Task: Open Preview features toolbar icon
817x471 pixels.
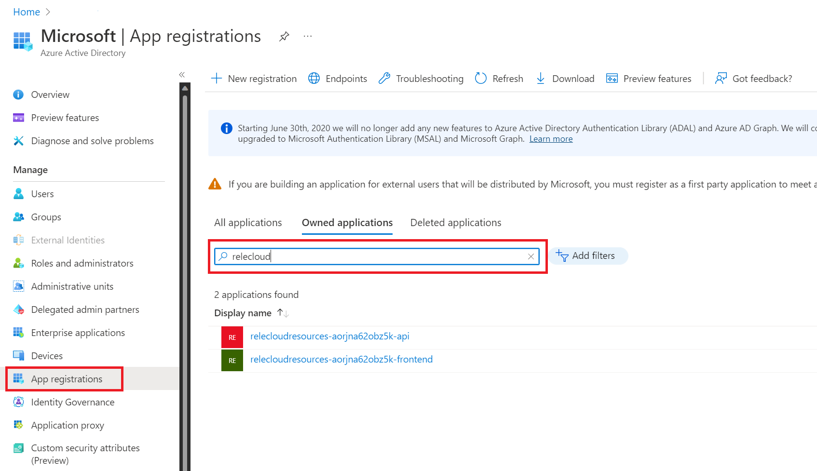Action: tap(612, 78)
